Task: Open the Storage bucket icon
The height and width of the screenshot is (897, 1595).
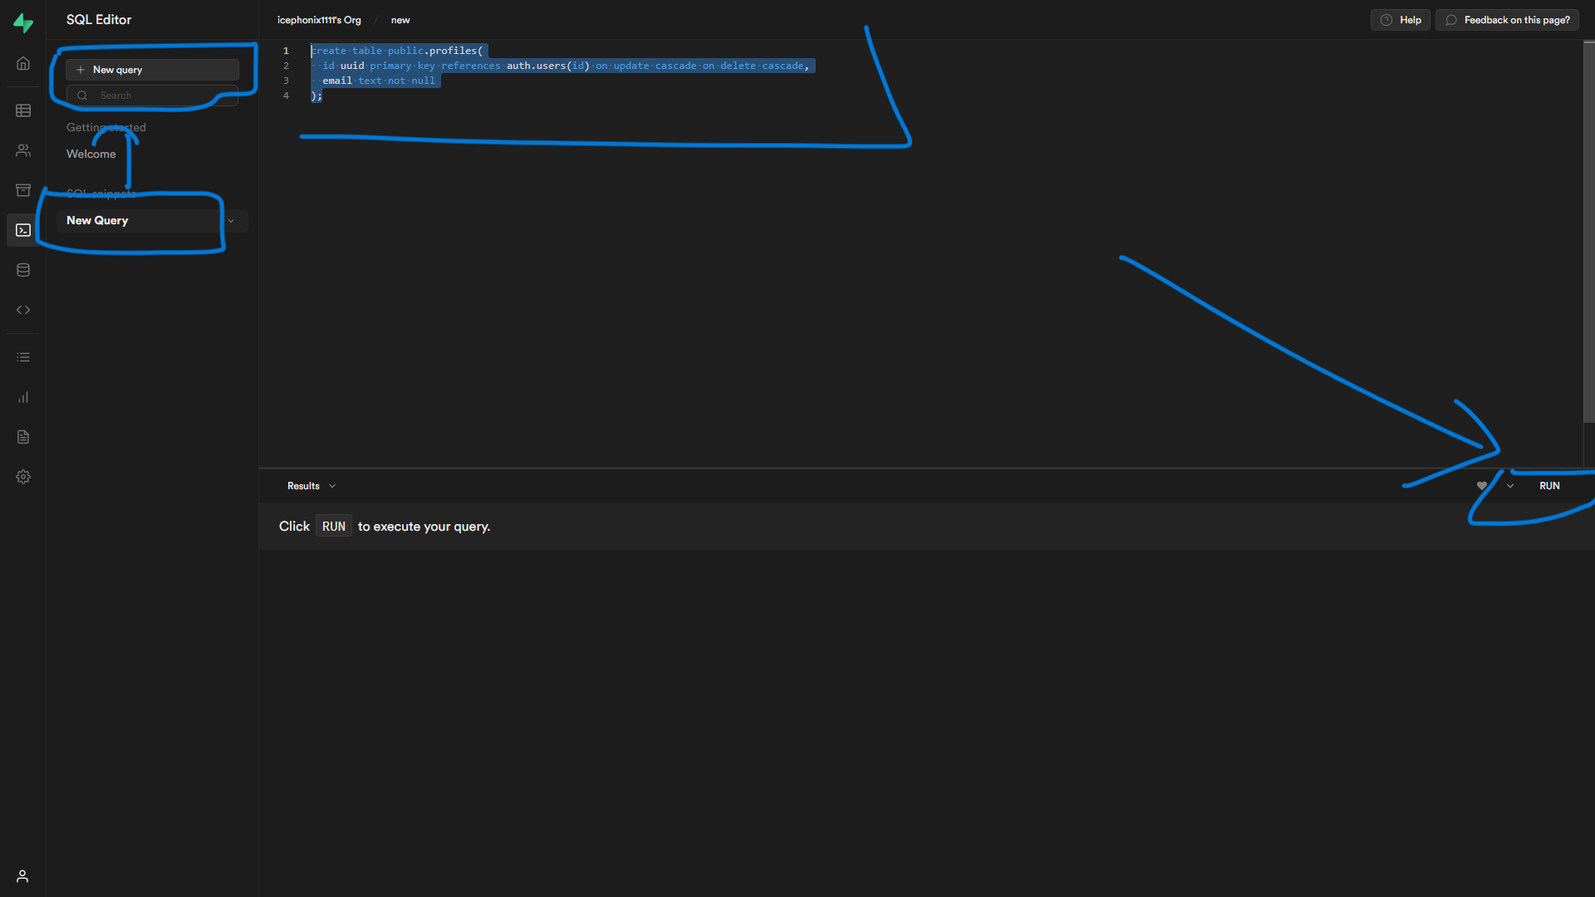Action: [x=23, y=190]
